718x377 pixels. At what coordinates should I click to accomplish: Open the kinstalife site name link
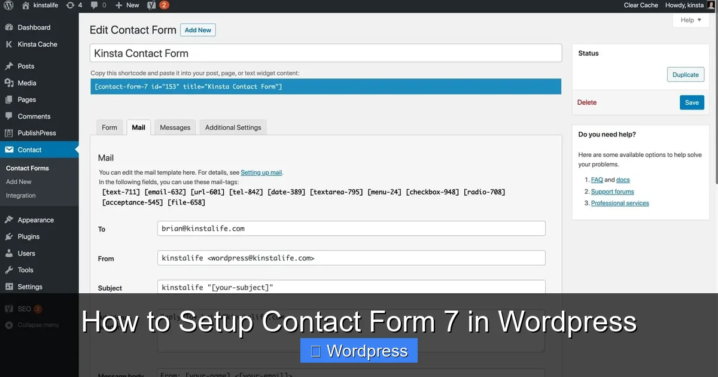point(45,5)
